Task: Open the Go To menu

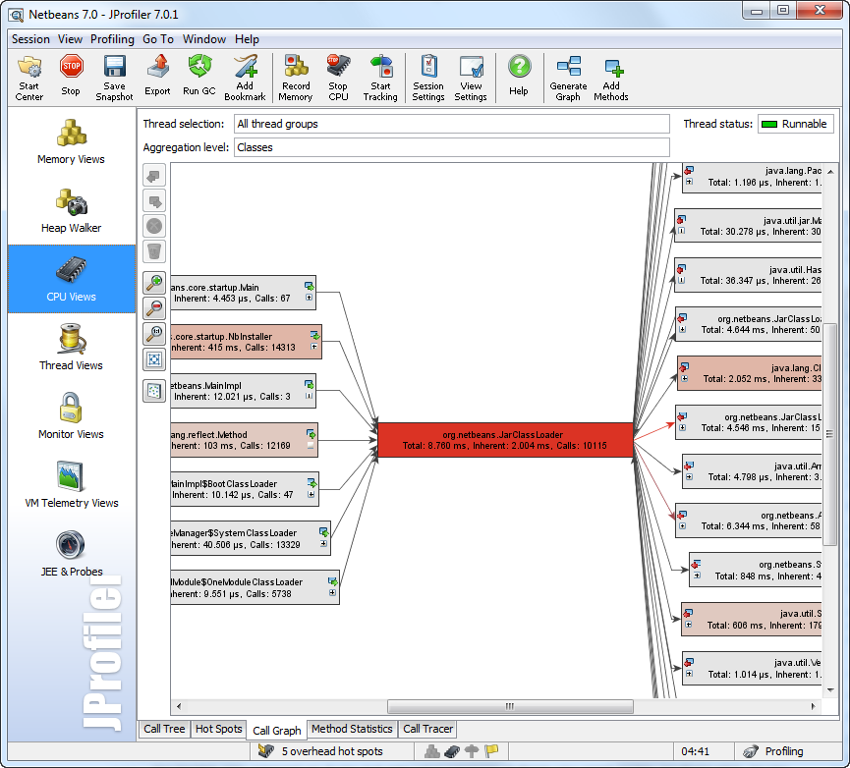Action: tap(158, 39)
